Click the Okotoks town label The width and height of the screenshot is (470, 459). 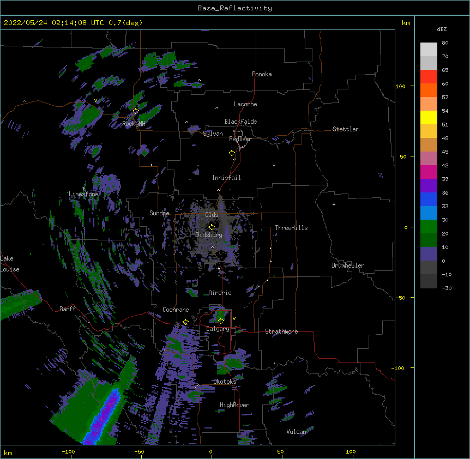click(225, 382)
